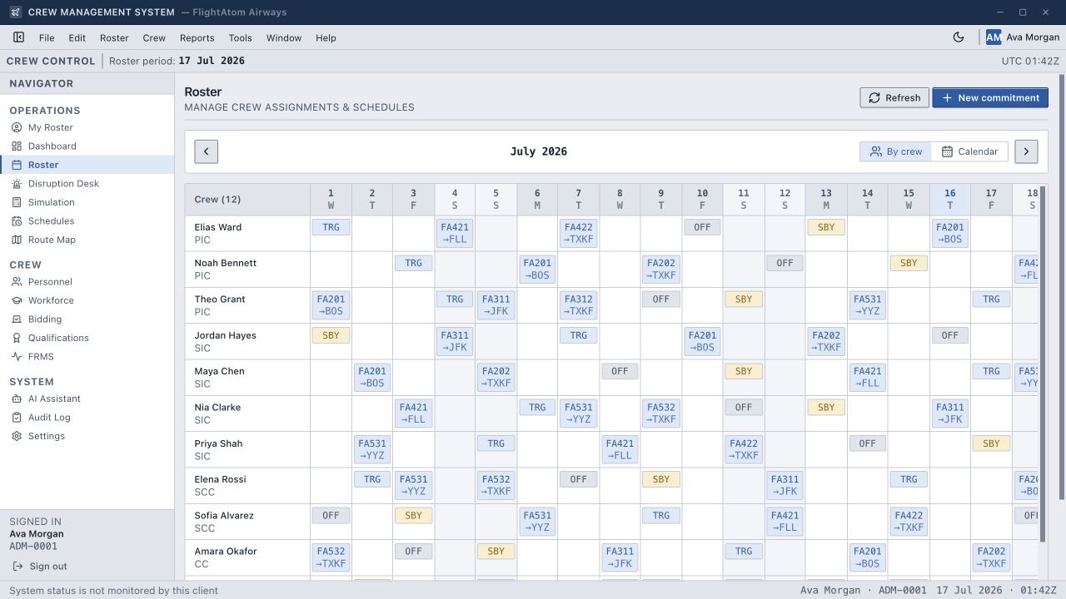Viewport: 1066px width, 599px height.
Task: Click the roster vertical scrollbar
Action: [x=1042, y=366]
